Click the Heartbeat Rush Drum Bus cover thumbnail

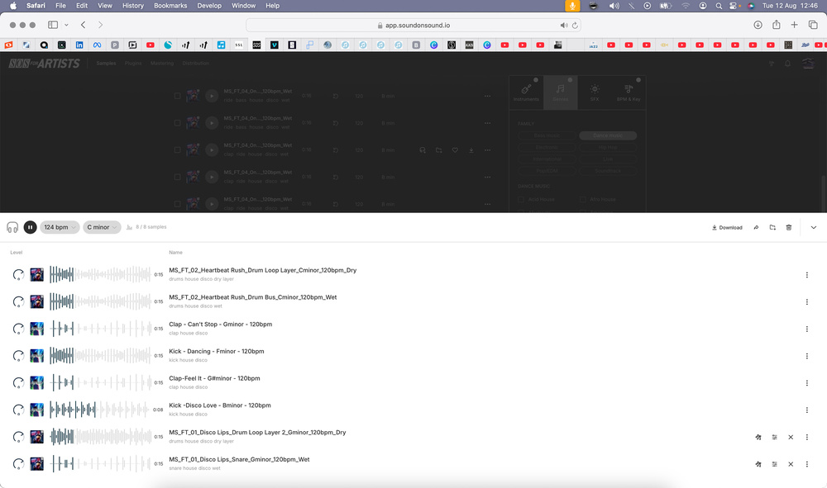point(36,301)
